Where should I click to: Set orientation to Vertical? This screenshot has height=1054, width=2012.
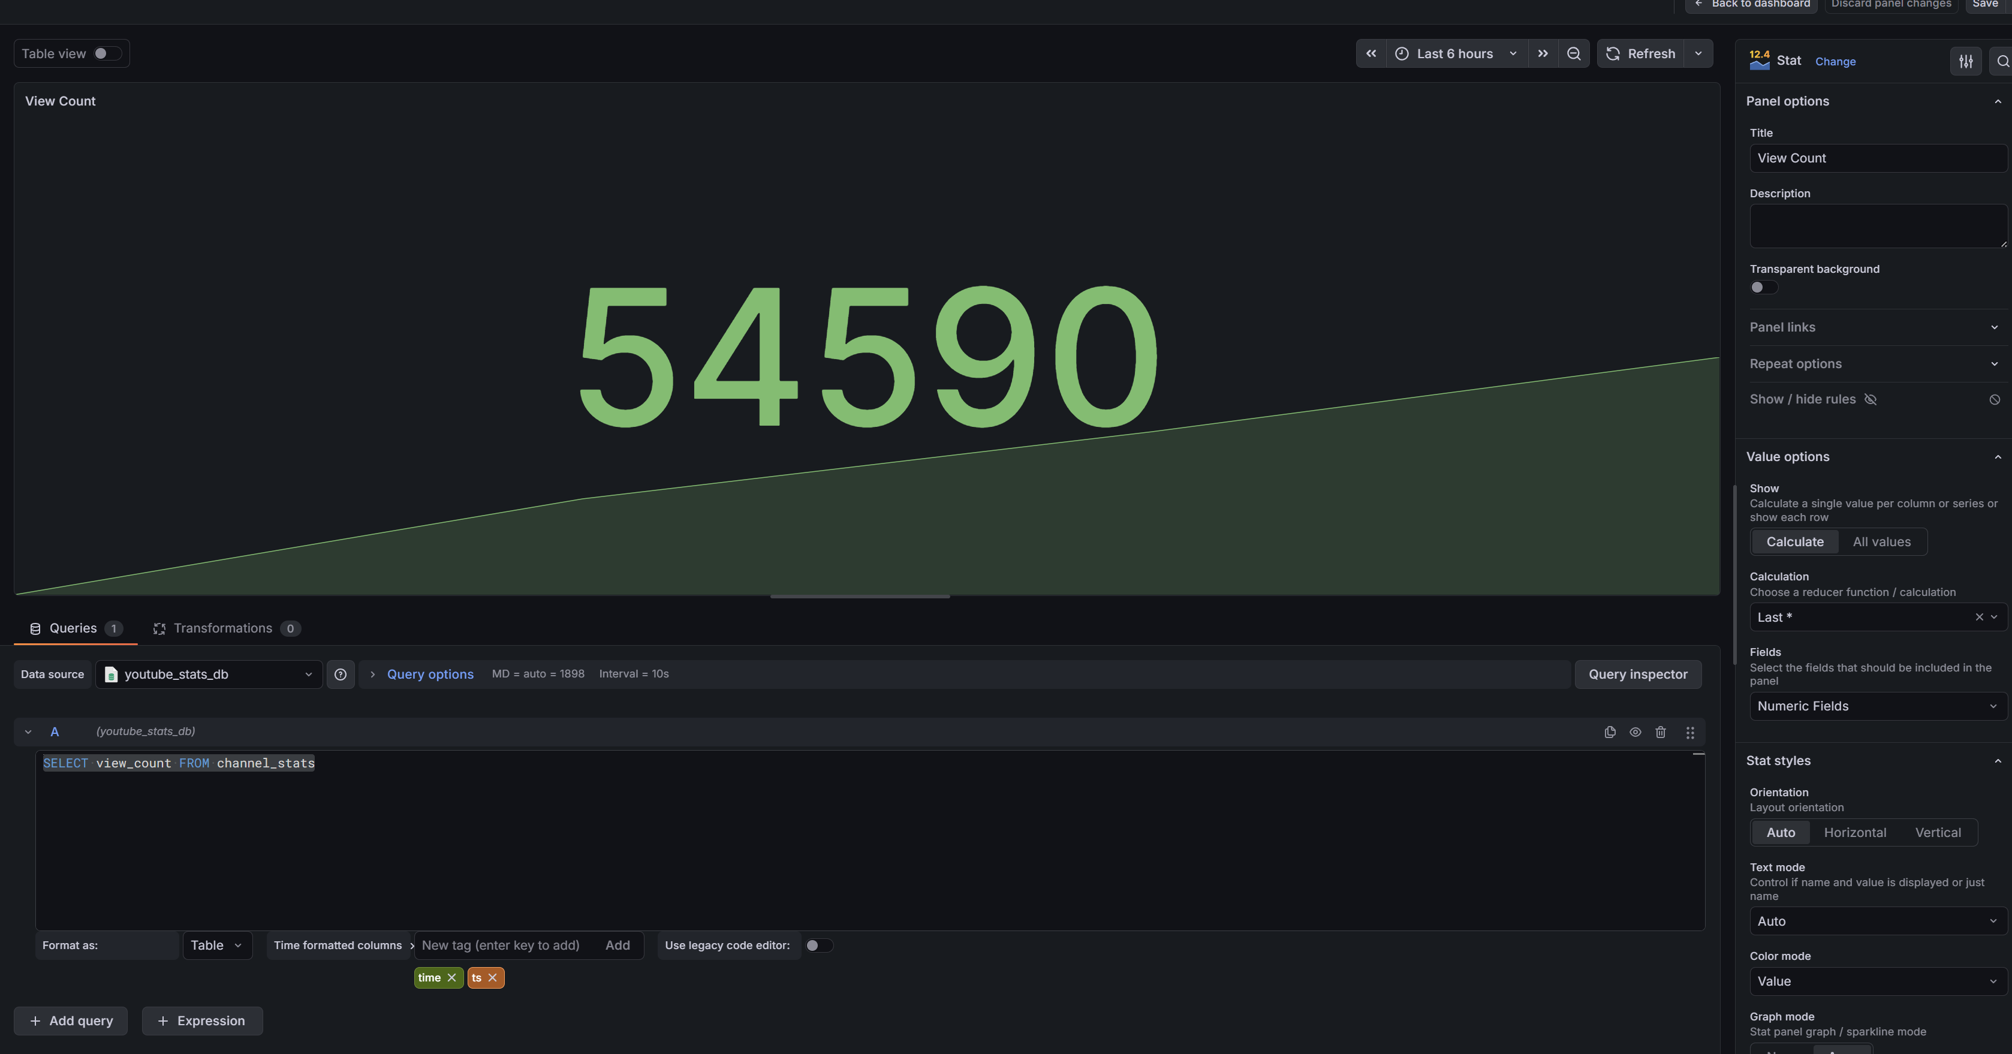tap(1937, 833)
